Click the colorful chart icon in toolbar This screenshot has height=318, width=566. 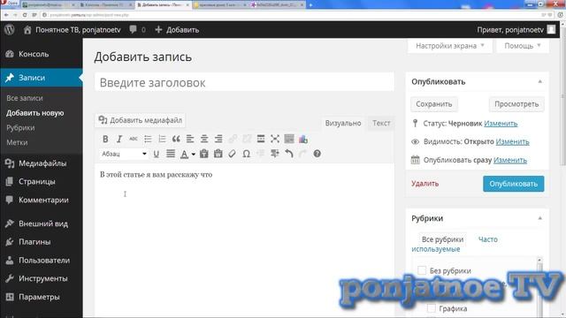pyautogui.click(x=303, y=140)
